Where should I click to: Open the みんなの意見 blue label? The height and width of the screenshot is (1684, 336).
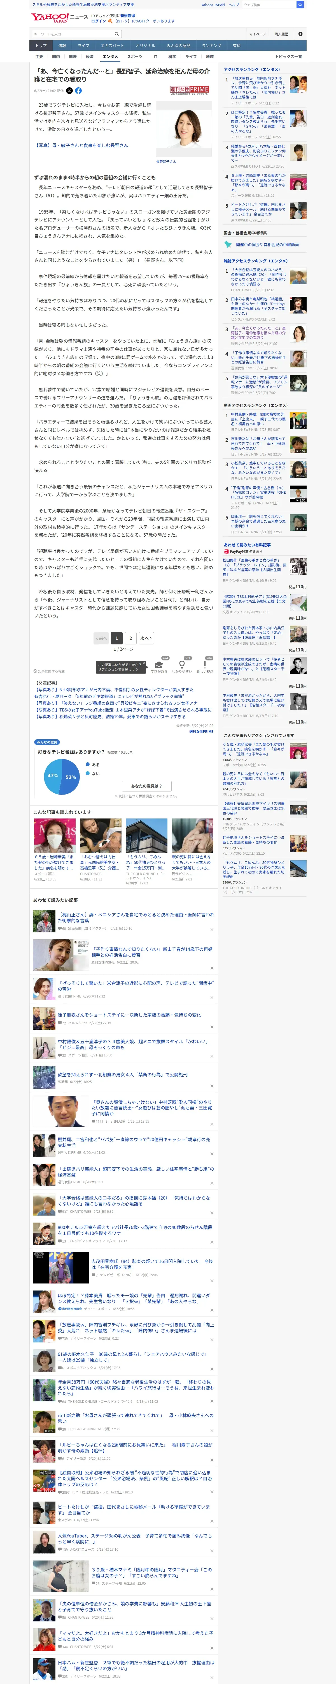point(47,742)
